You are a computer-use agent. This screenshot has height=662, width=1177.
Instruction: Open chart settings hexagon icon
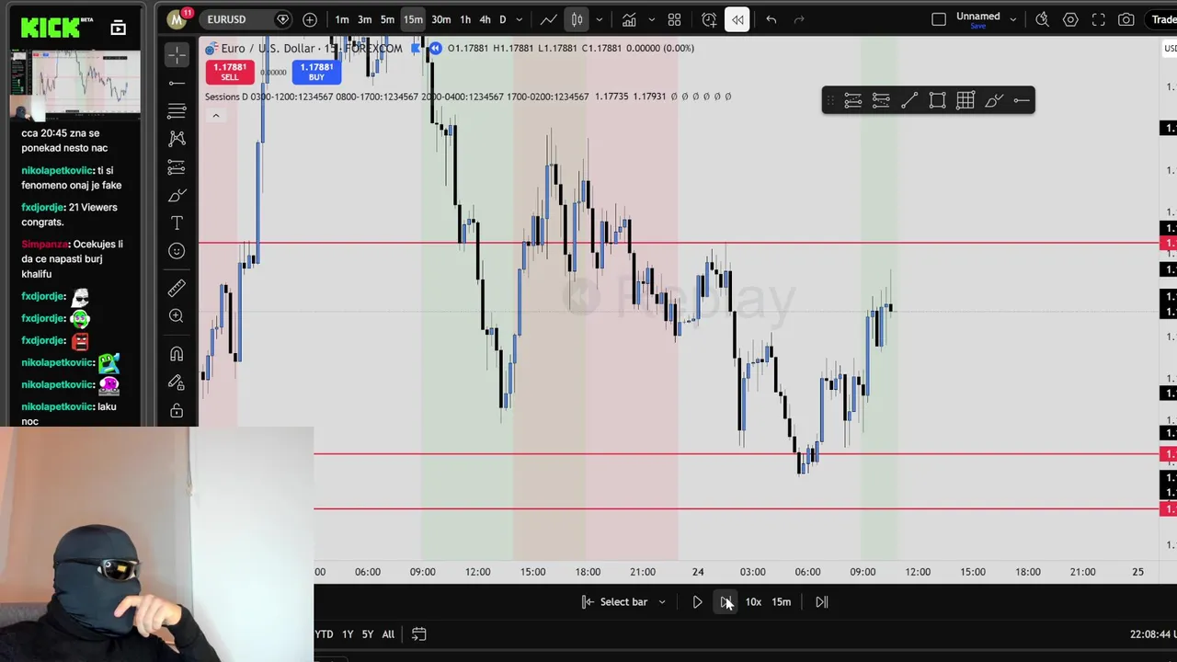pyautogui.click(x=1070, y=19)
